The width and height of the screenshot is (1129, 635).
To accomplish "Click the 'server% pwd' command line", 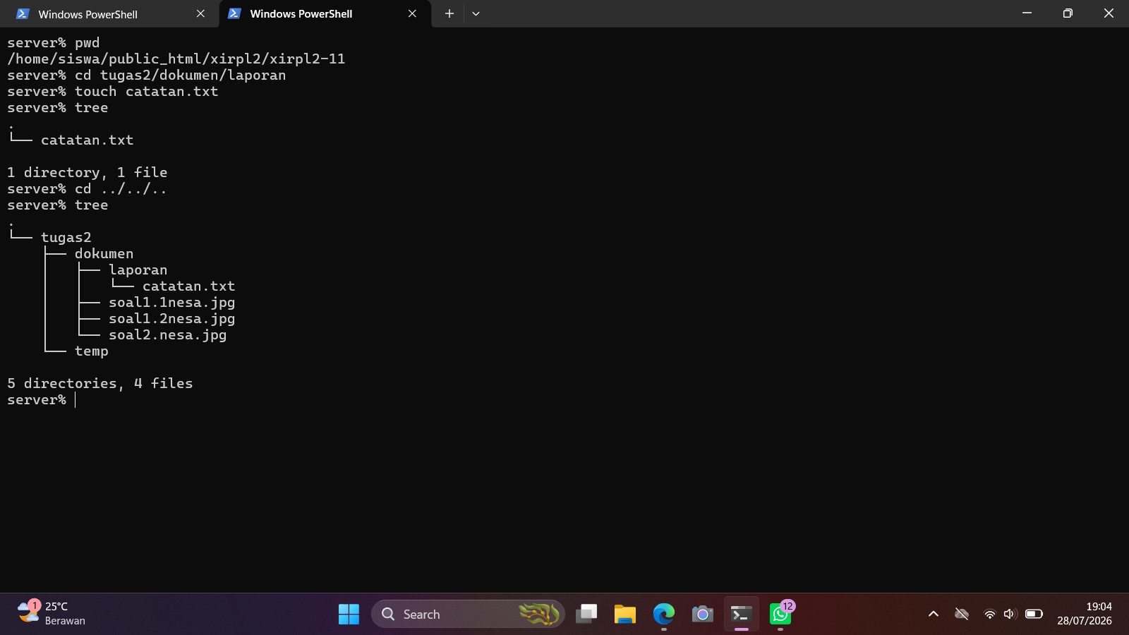I will click(54, 42).
